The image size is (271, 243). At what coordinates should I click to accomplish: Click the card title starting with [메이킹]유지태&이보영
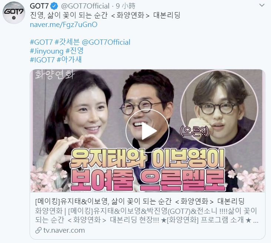[140, 201]
